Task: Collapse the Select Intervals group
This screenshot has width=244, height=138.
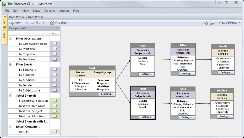Action: (10, 96)
